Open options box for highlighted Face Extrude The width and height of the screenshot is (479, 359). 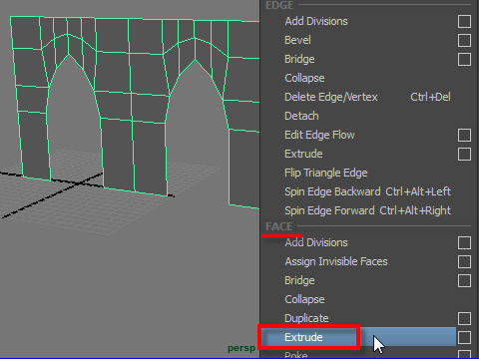coord(464,337)
